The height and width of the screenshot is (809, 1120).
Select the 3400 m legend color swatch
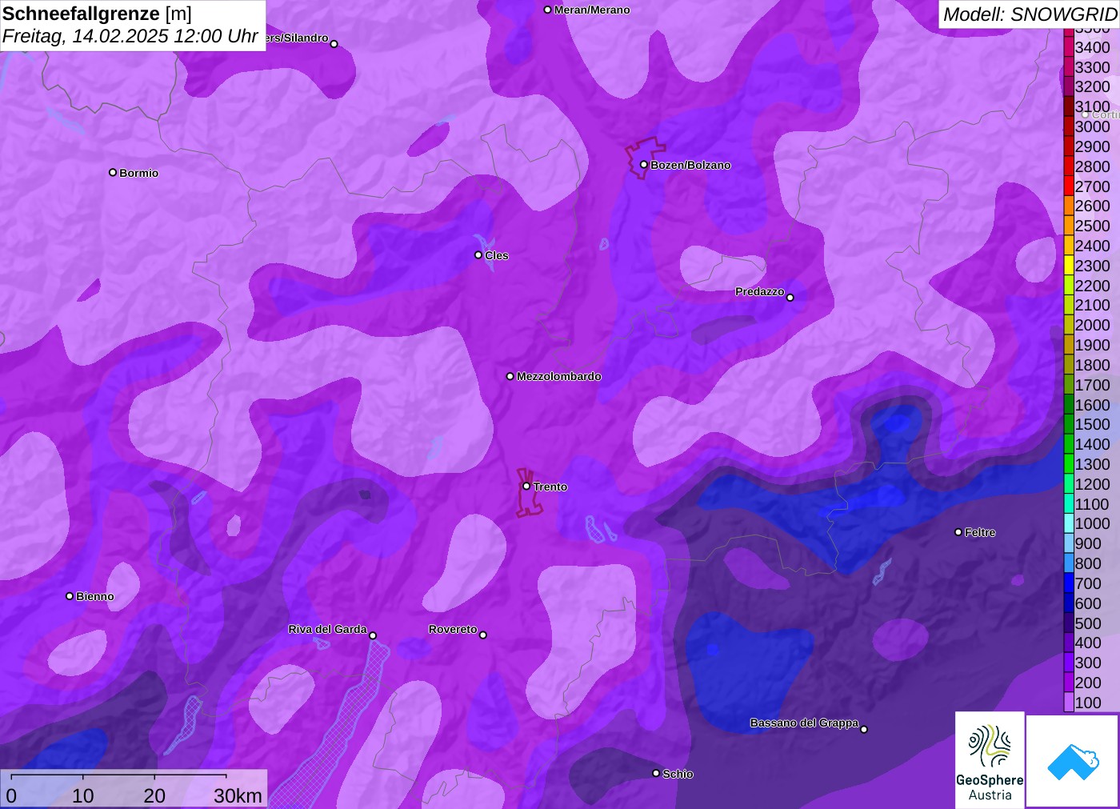click(x=1069, y=47)
